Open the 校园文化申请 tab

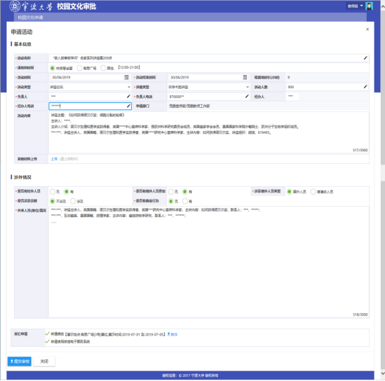coord(30,18)
